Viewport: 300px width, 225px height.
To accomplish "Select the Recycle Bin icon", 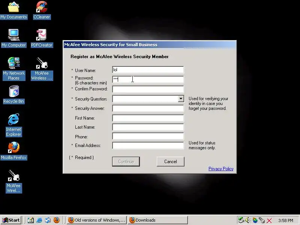I will click(13, 94).
